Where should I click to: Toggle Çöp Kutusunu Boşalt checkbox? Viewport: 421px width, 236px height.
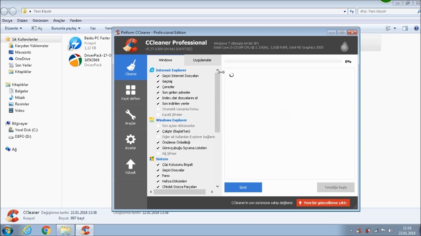pos(158,165)
